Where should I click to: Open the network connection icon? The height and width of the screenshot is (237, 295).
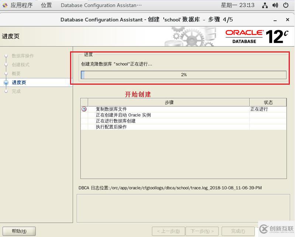coord(265,5)
